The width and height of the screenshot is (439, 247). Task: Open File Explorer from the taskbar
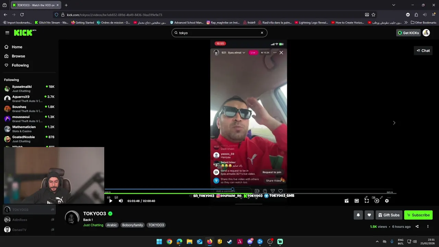point(189,242)
